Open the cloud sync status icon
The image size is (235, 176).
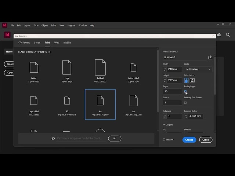pos(219,35)
